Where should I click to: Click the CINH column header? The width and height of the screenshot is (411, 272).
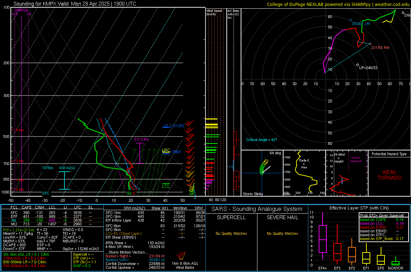(x=40, y=207)
